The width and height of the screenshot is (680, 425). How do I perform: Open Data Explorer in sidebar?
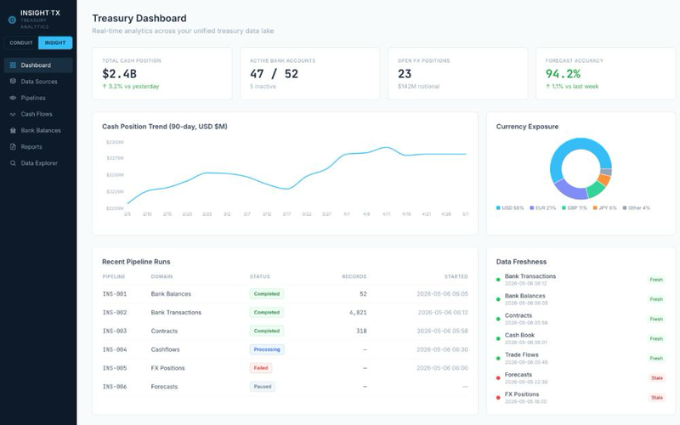[x=38, y=163]
